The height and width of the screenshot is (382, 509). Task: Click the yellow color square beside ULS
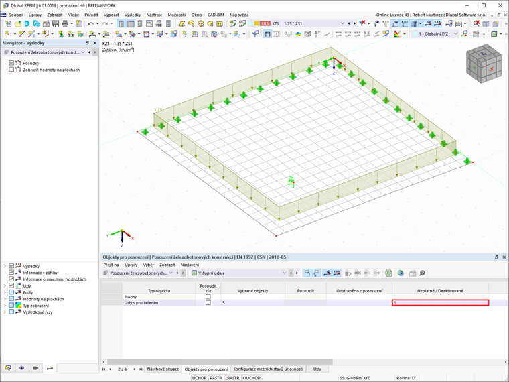[x=257, y=23]
